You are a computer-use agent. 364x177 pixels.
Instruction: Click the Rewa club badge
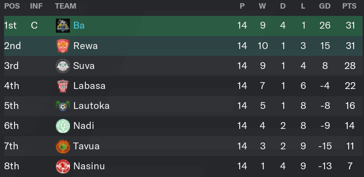[63, 46]
